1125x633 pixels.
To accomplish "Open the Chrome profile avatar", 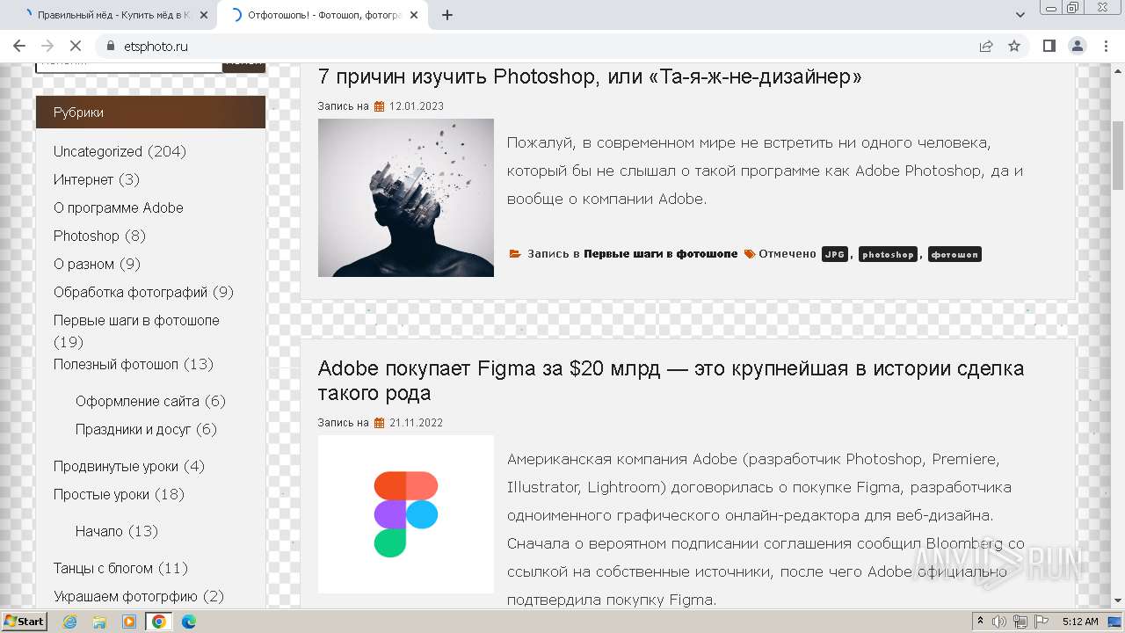I will pyautogui.click(x=1077, y=46).
